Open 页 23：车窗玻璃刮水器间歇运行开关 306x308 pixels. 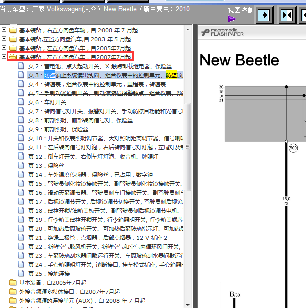tap(106, 256)
